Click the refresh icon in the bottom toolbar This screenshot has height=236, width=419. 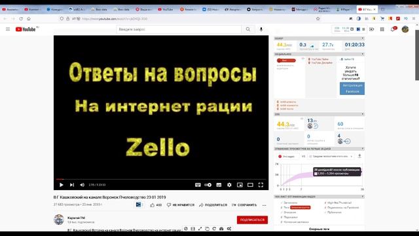214,229
